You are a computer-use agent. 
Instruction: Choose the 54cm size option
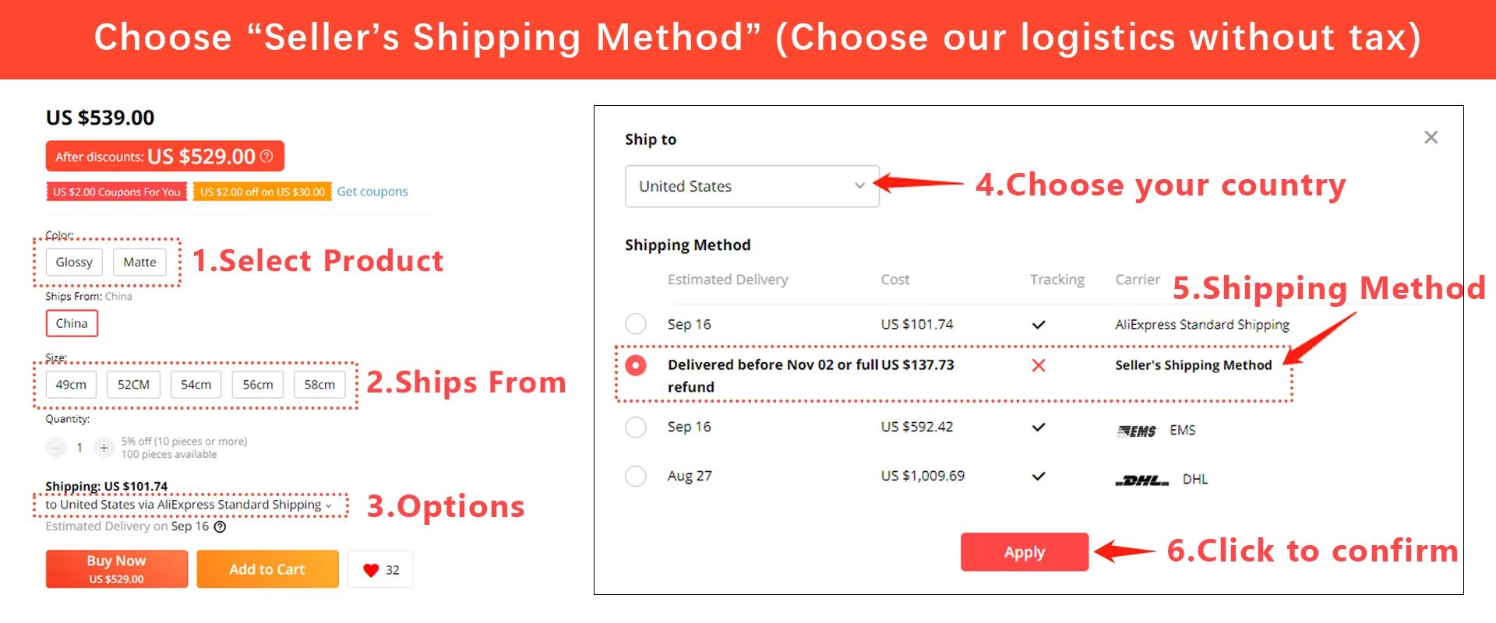(x=196, y=385)
